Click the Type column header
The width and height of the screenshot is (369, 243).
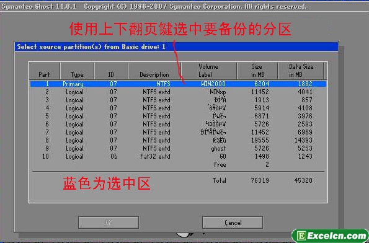77,71
